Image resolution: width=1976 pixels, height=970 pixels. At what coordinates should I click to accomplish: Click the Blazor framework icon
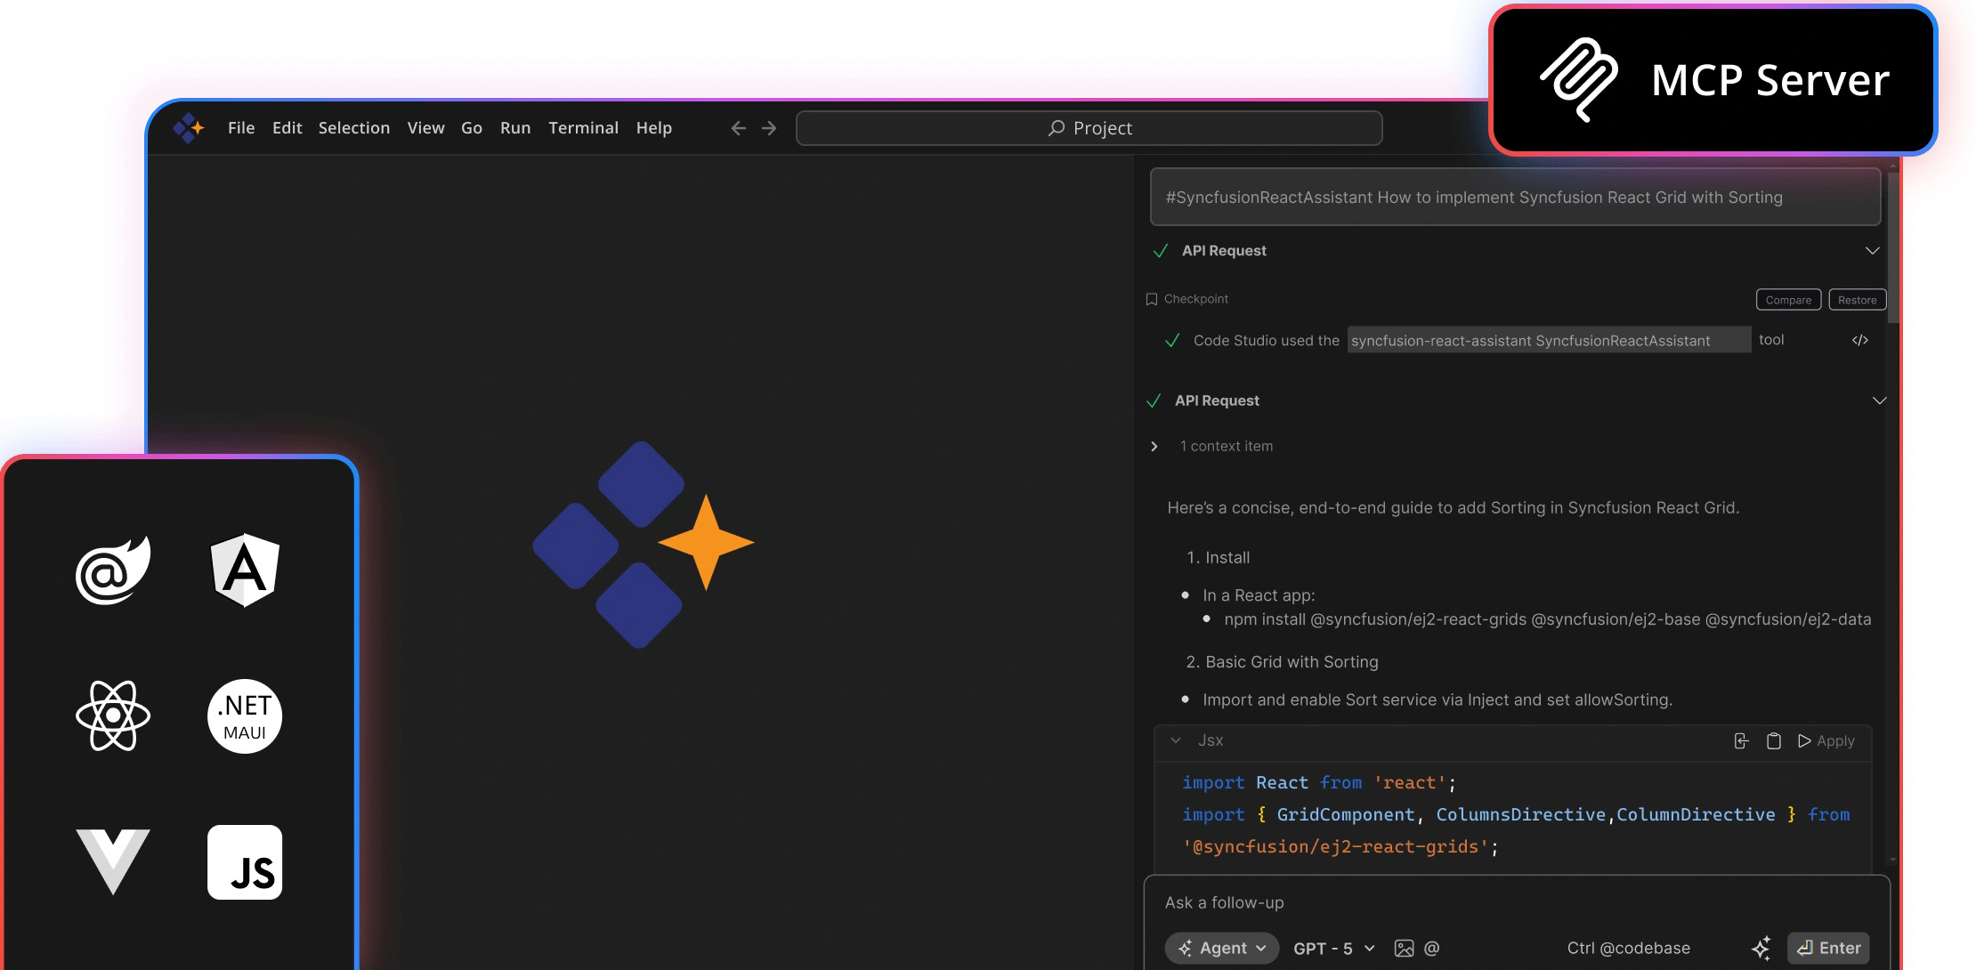point(113,570)
